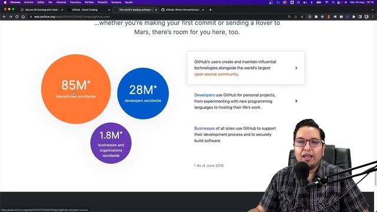
Task: Close 'The world's leading software' tab
Action: pyautogui.click(x=156, y=10)
